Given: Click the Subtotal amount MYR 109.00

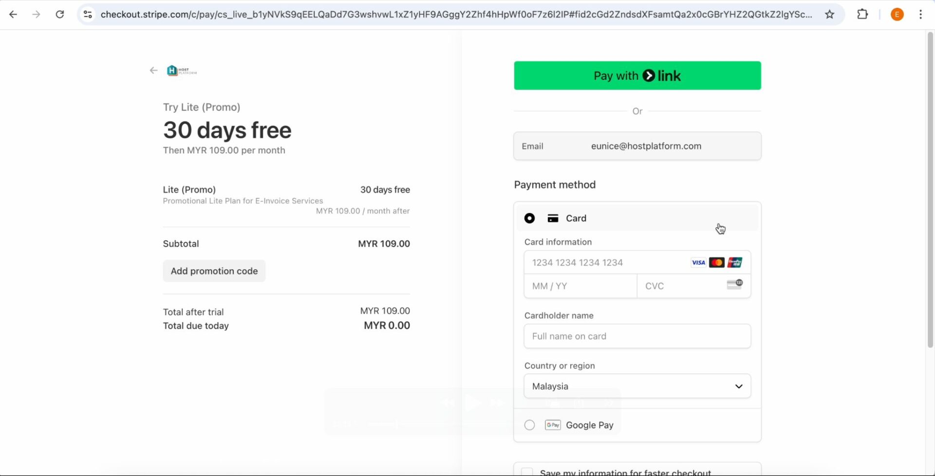Looking at the screenshot, I should pyautogui.click(x=384, y=244).
